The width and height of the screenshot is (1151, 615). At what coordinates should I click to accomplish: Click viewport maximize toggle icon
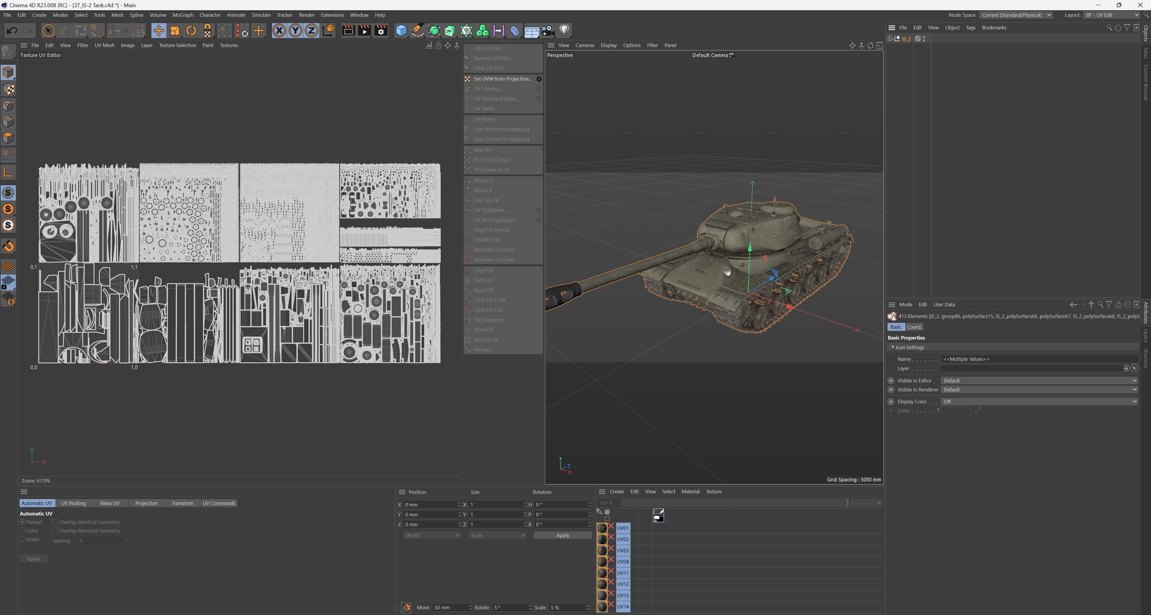(879, 46)
